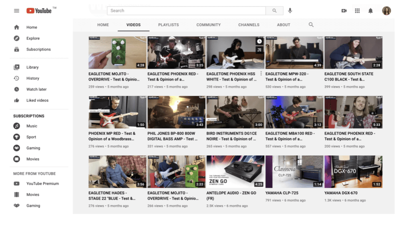This screenshot has width=410, height=225.
Task: Play Yamaha CLP-725 Clavinova thumbnail
Action: point(294,172)
